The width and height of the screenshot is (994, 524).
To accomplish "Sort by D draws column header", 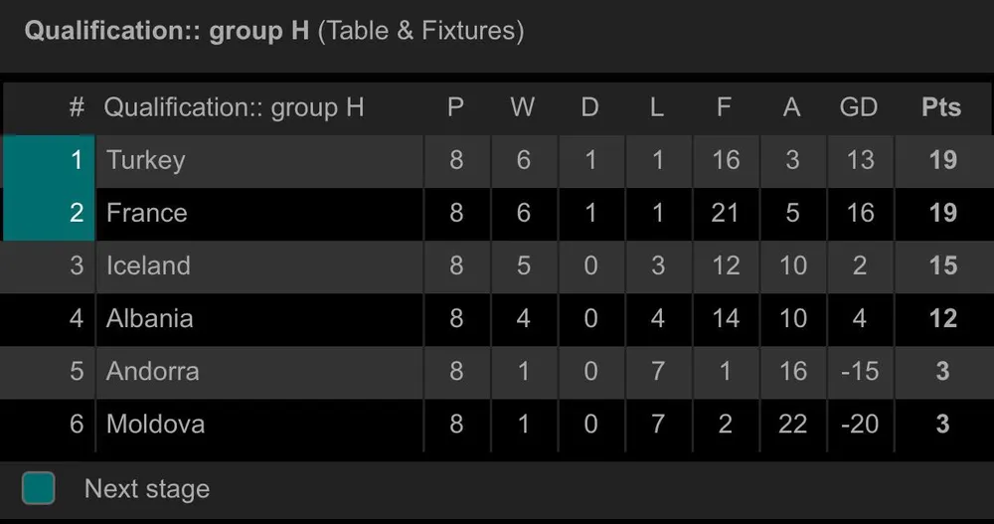I will (590, 107).
